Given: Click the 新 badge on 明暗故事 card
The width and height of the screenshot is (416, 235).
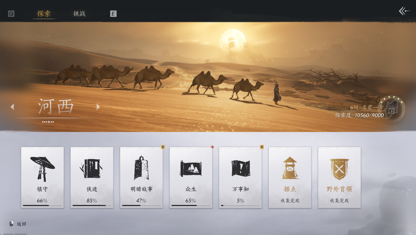Looking at the screenshot, I should click(163, 147).
